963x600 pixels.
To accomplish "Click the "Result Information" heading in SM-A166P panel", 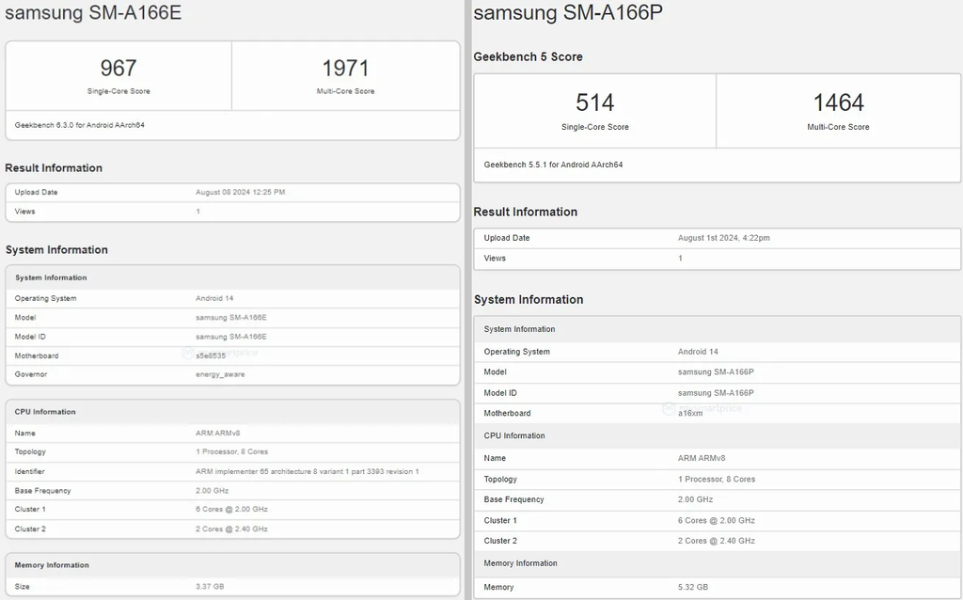I will click(525, 212).
